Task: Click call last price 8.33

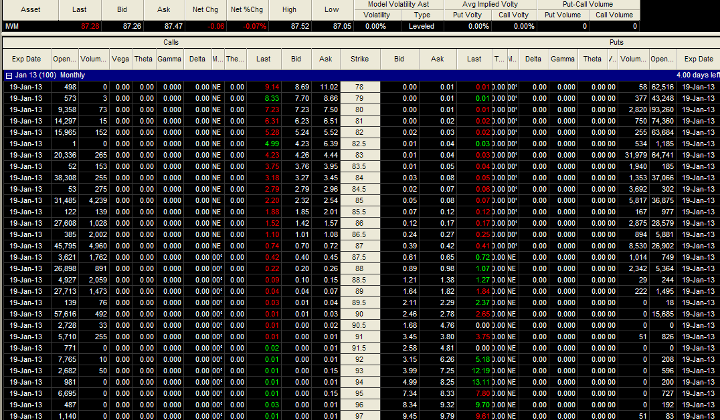Action: (x=272, y=98)
